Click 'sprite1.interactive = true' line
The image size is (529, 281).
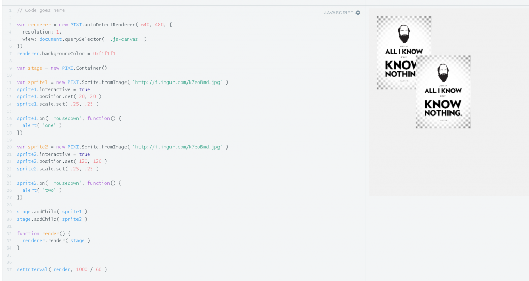(x=53, y=90)
